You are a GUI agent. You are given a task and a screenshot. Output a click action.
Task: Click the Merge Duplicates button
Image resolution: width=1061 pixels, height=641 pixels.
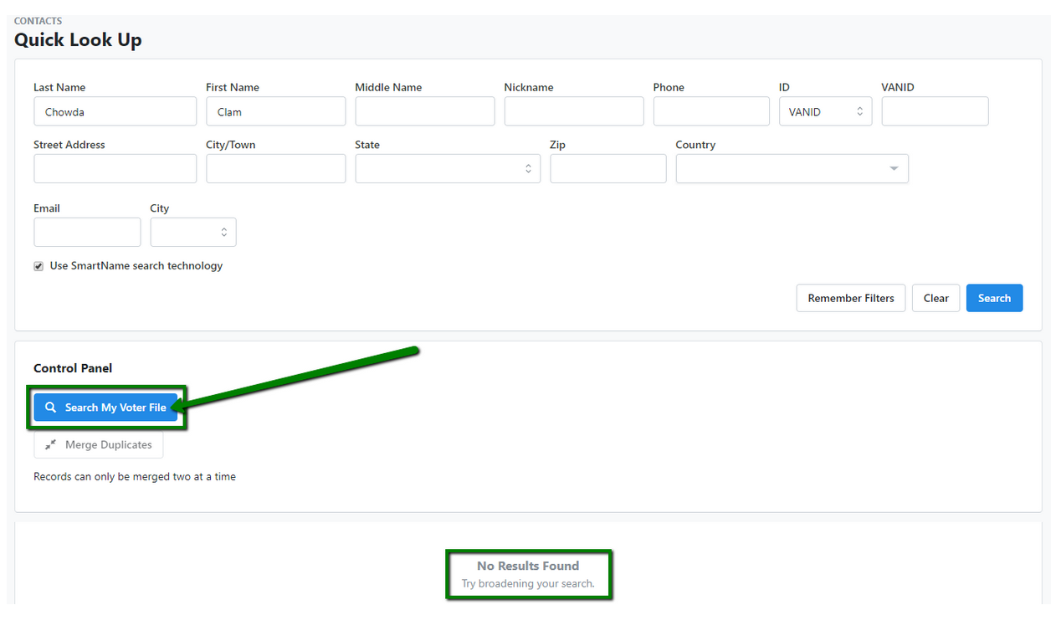[x=99, y=445]
